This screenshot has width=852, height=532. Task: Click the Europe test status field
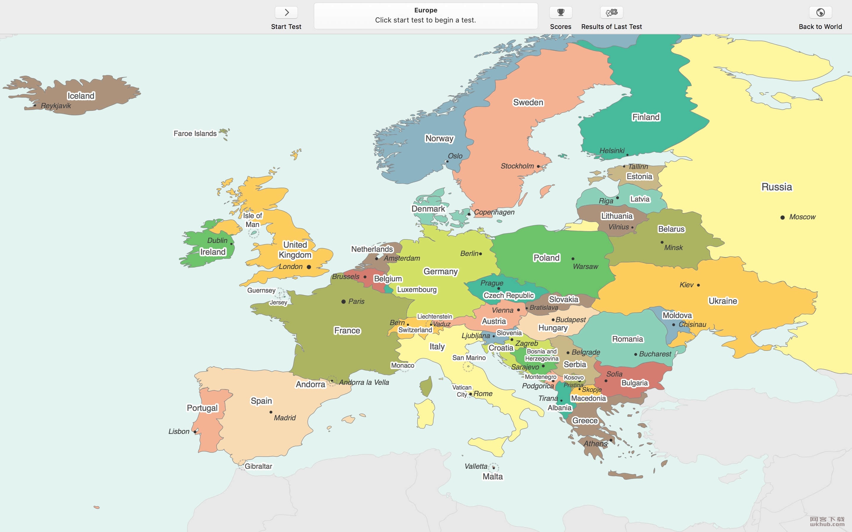pyautogui.click(x=426, y=16)
